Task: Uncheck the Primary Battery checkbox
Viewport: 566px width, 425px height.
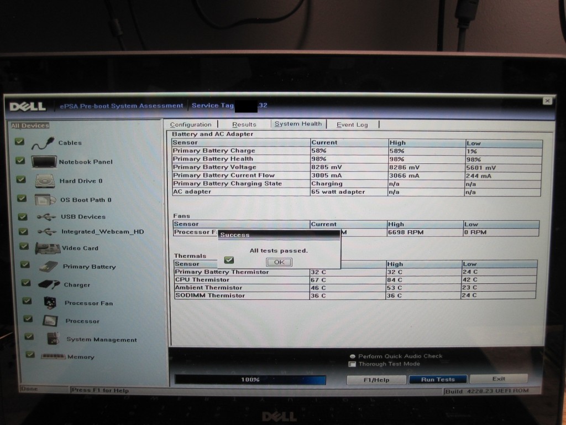Action: (25, 265)
